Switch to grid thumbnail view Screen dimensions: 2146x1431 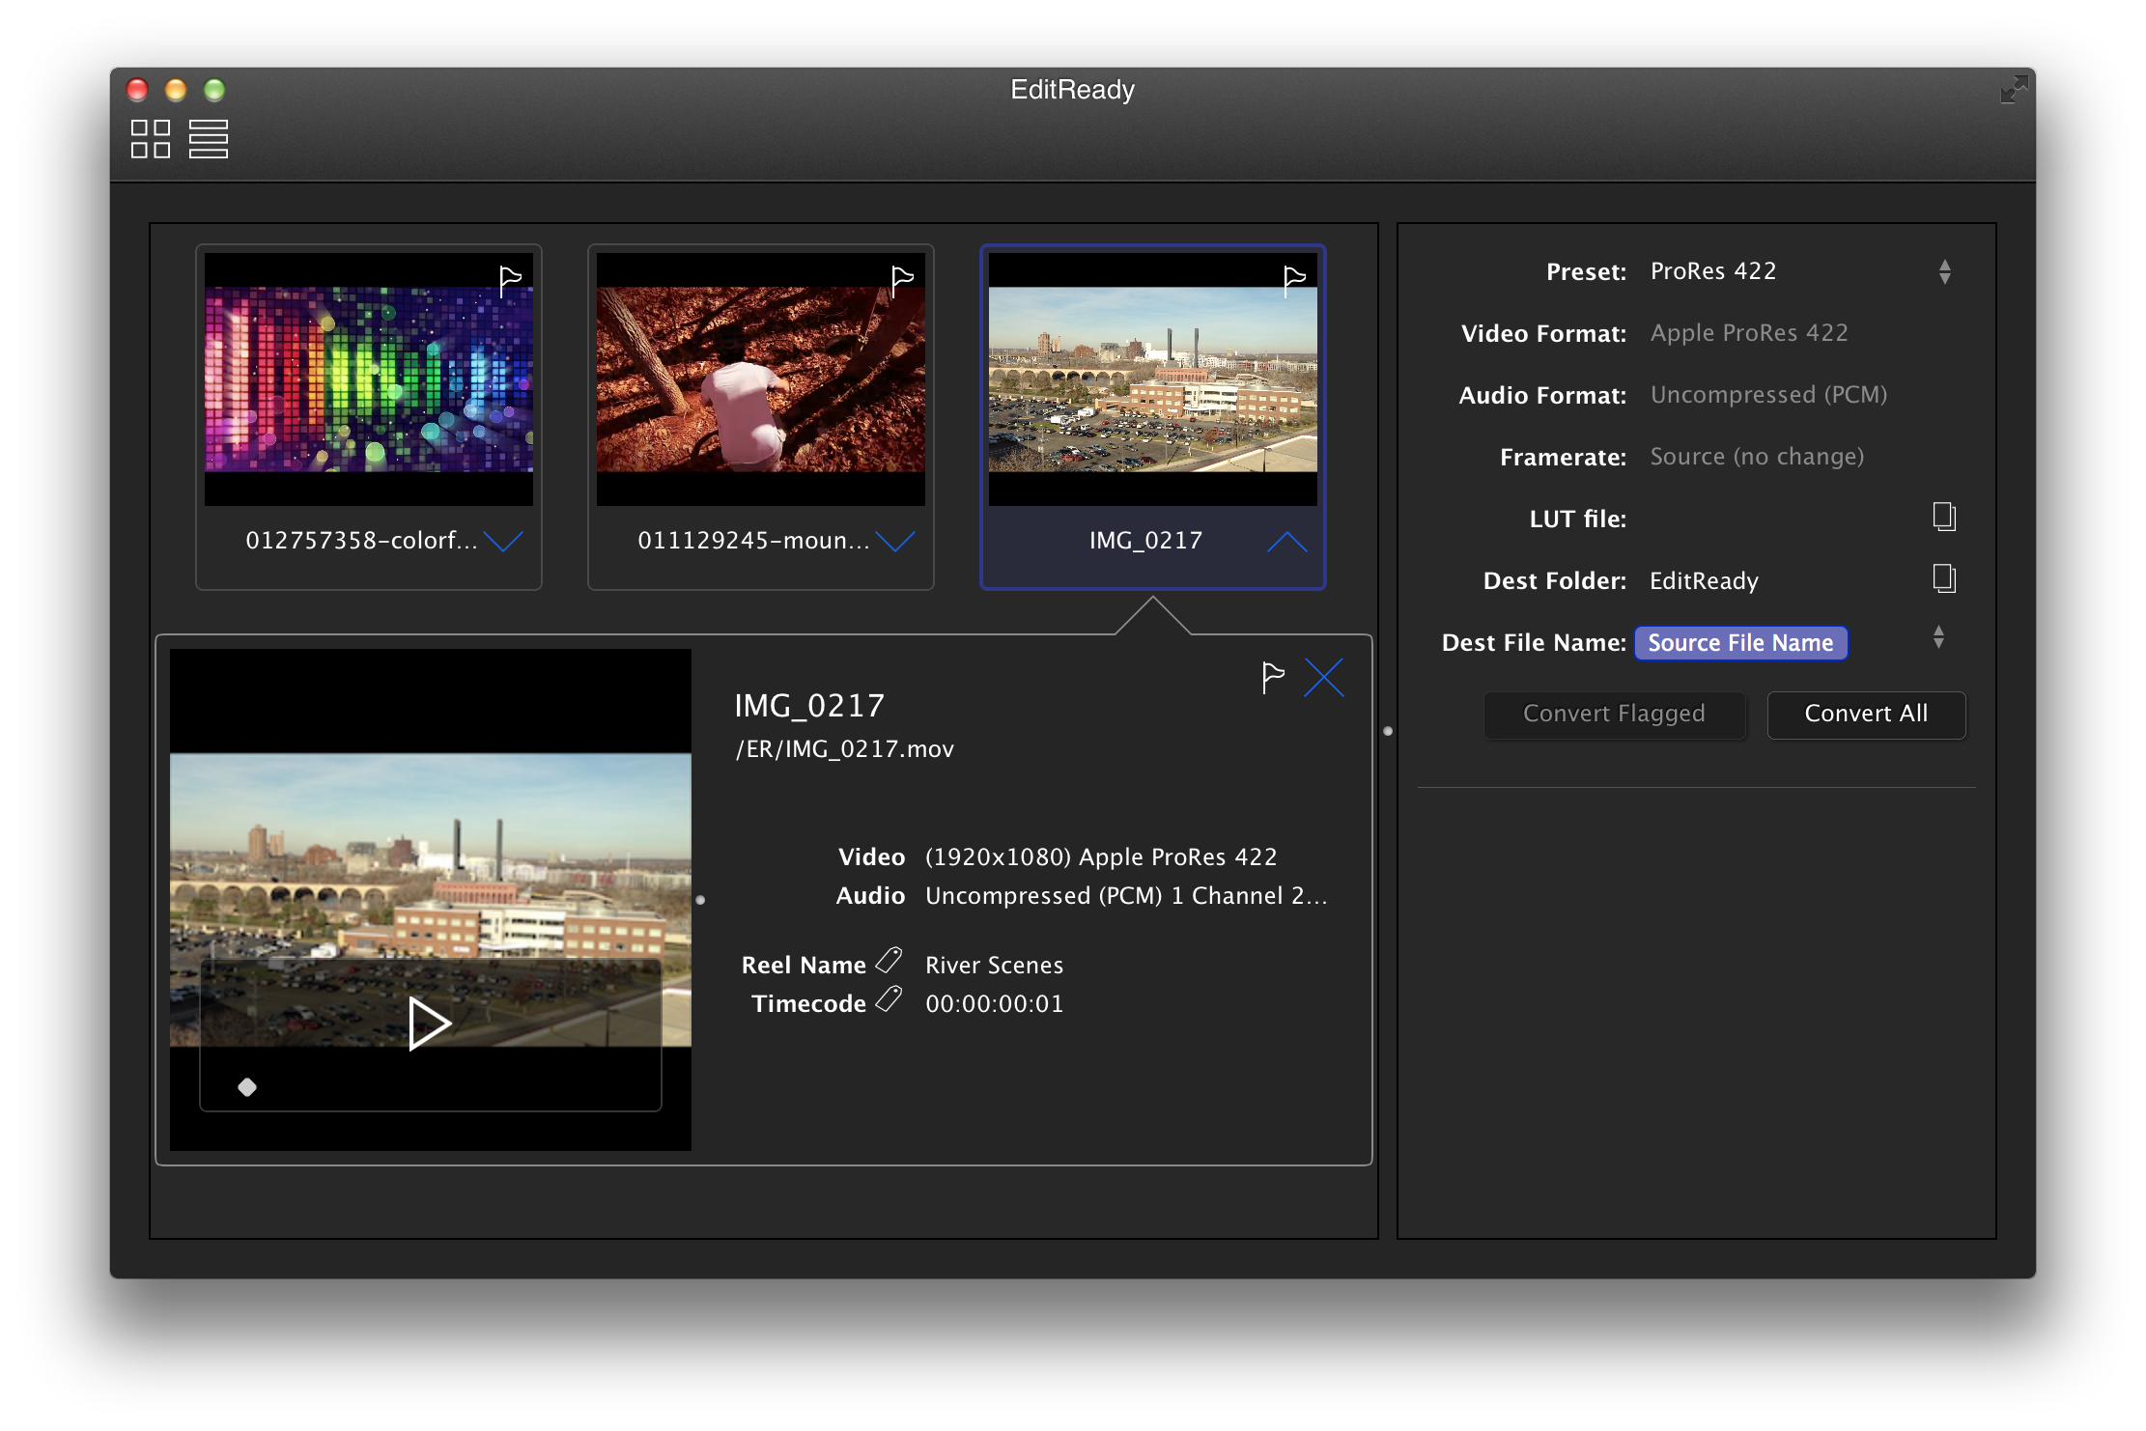click(x=151, y=139)
